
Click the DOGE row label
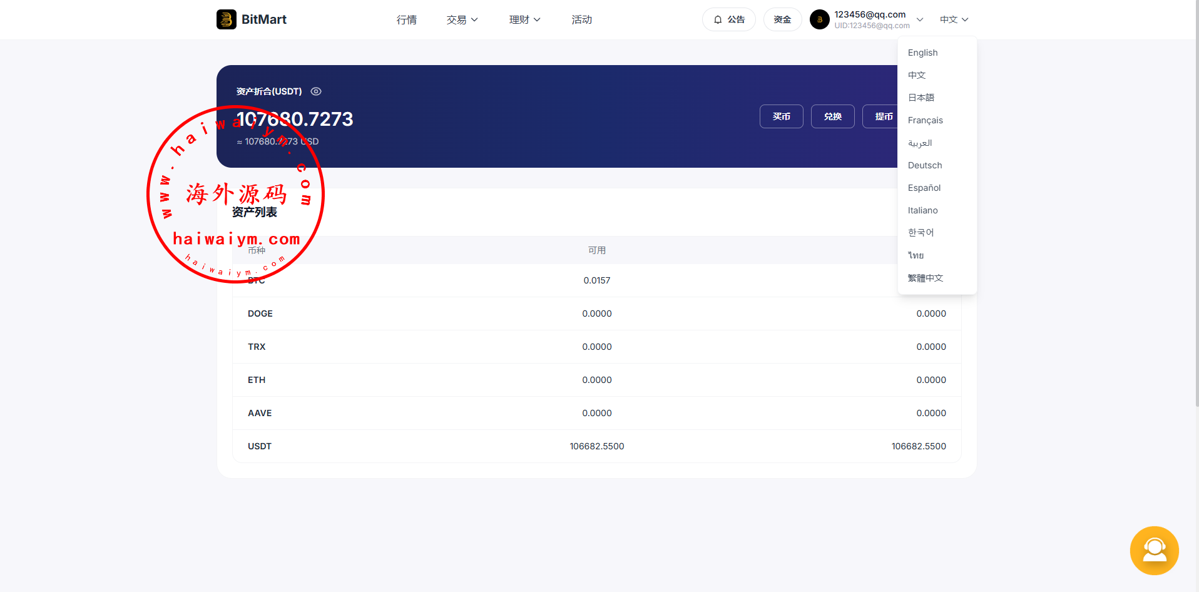(260, 314)
